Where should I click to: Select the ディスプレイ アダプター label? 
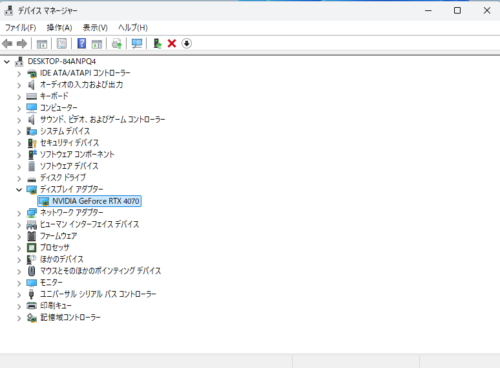(72, 189)
